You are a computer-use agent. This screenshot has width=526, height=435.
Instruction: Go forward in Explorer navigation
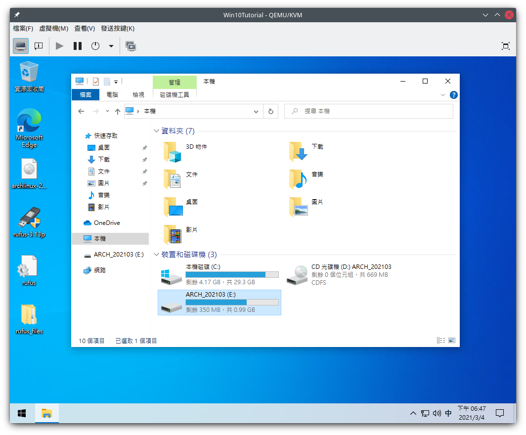[x=96, y=111]
